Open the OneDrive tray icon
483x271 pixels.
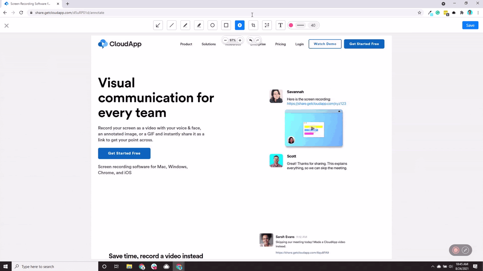point(439,266)
